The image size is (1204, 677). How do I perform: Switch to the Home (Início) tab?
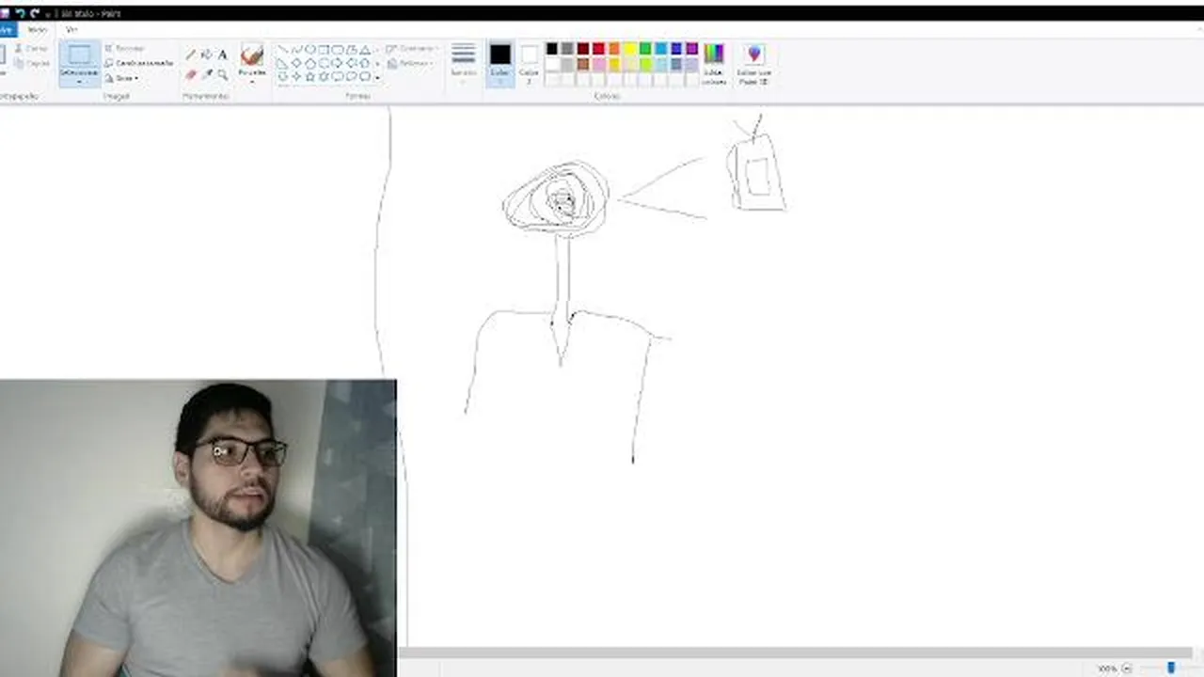37,29
